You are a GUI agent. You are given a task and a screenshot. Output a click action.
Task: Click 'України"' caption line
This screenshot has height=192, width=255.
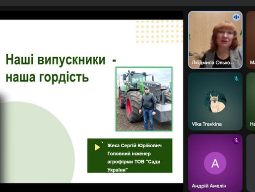point(118,170)
